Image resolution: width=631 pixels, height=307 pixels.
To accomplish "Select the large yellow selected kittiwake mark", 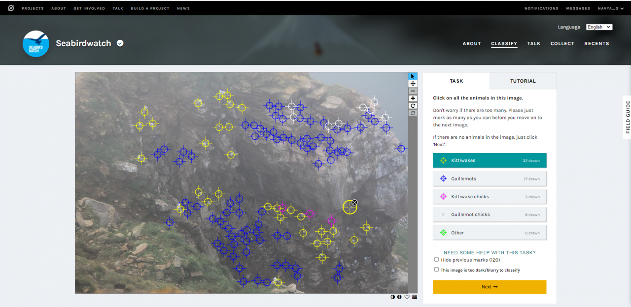I will [350, 207].
